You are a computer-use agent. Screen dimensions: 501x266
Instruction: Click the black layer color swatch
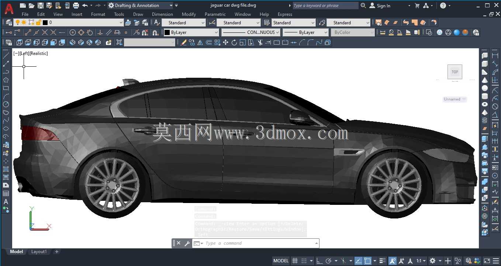coord(45,22)
